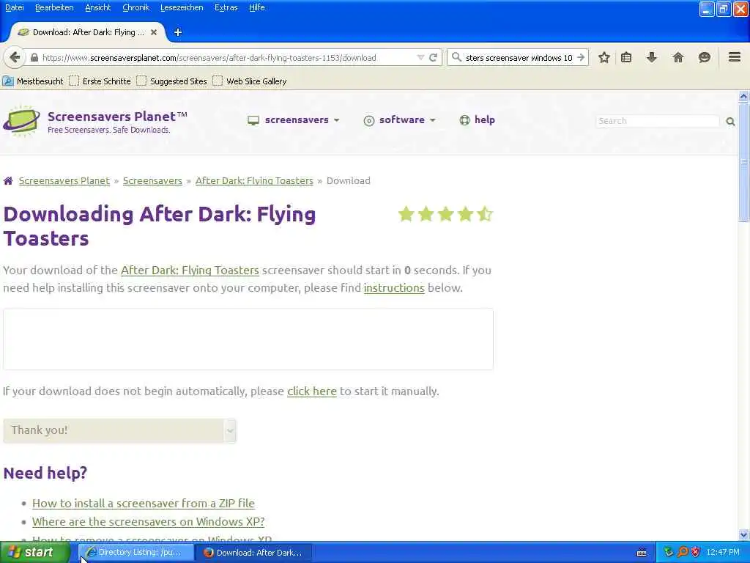The height and width of the screenshot is (563, 750).
Task: Click the green tray icon
Action: [x=669, y=553]
